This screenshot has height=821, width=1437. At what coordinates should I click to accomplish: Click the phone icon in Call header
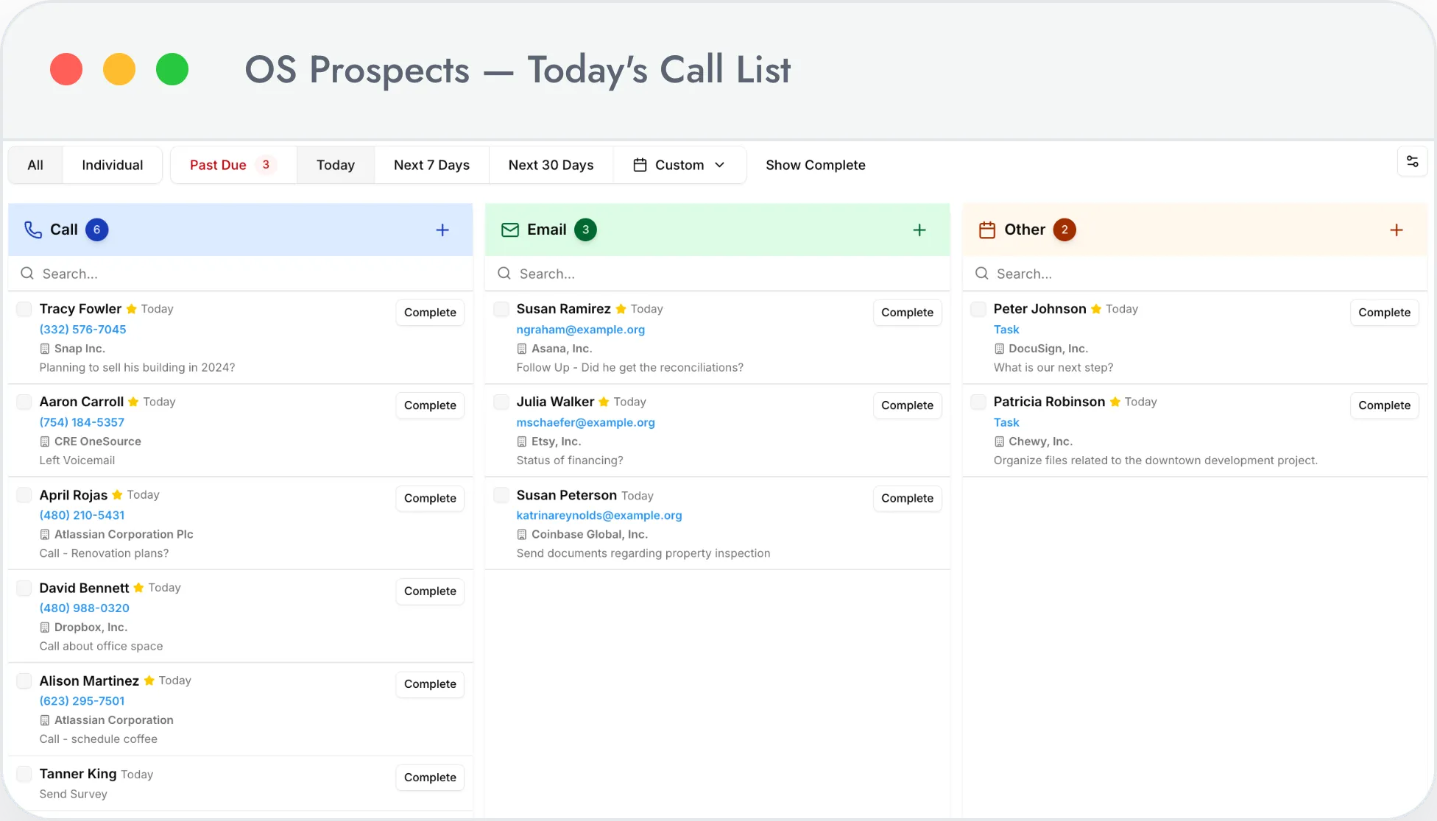coord(33,230)
